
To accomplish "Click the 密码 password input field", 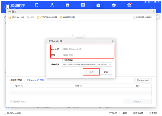I will pyautogui.click(x=87, y=55).
